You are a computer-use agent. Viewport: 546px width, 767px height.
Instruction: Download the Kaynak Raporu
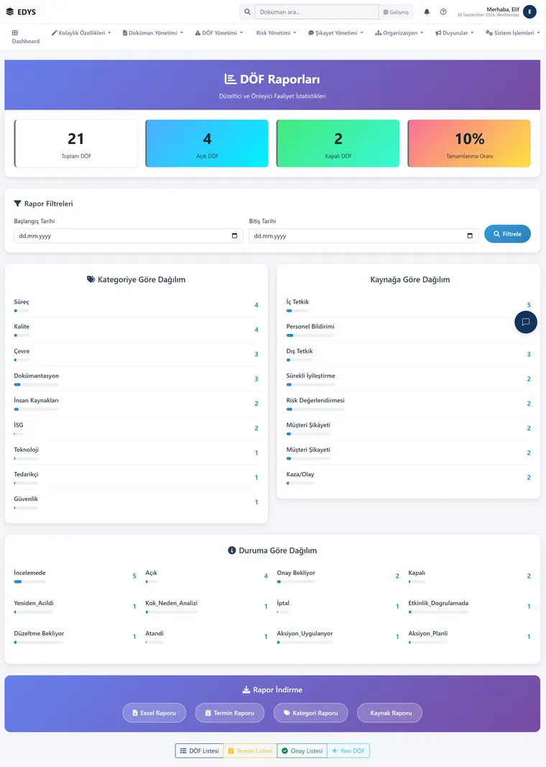click(389, 713)
